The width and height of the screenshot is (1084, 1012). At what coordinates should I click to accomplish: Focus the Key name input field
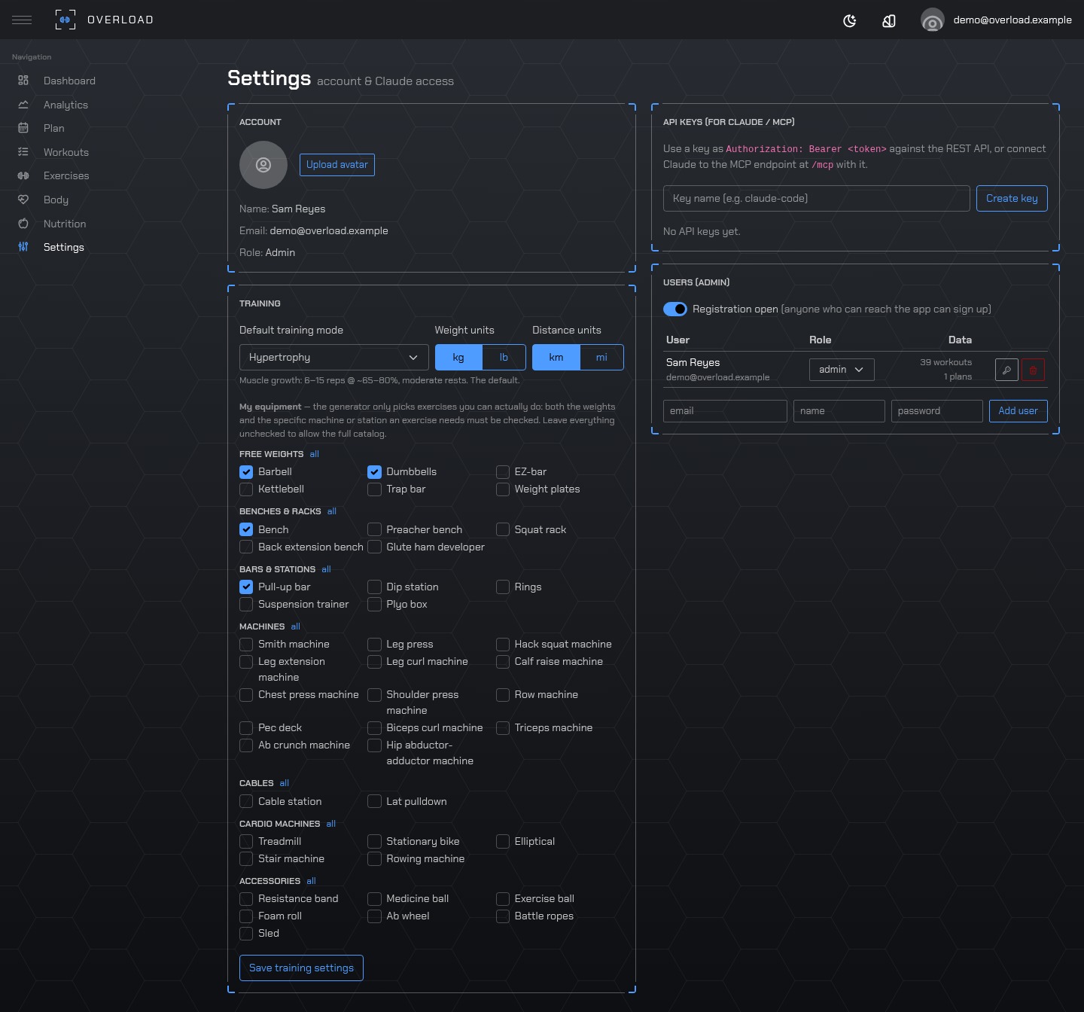click(817, 199)
